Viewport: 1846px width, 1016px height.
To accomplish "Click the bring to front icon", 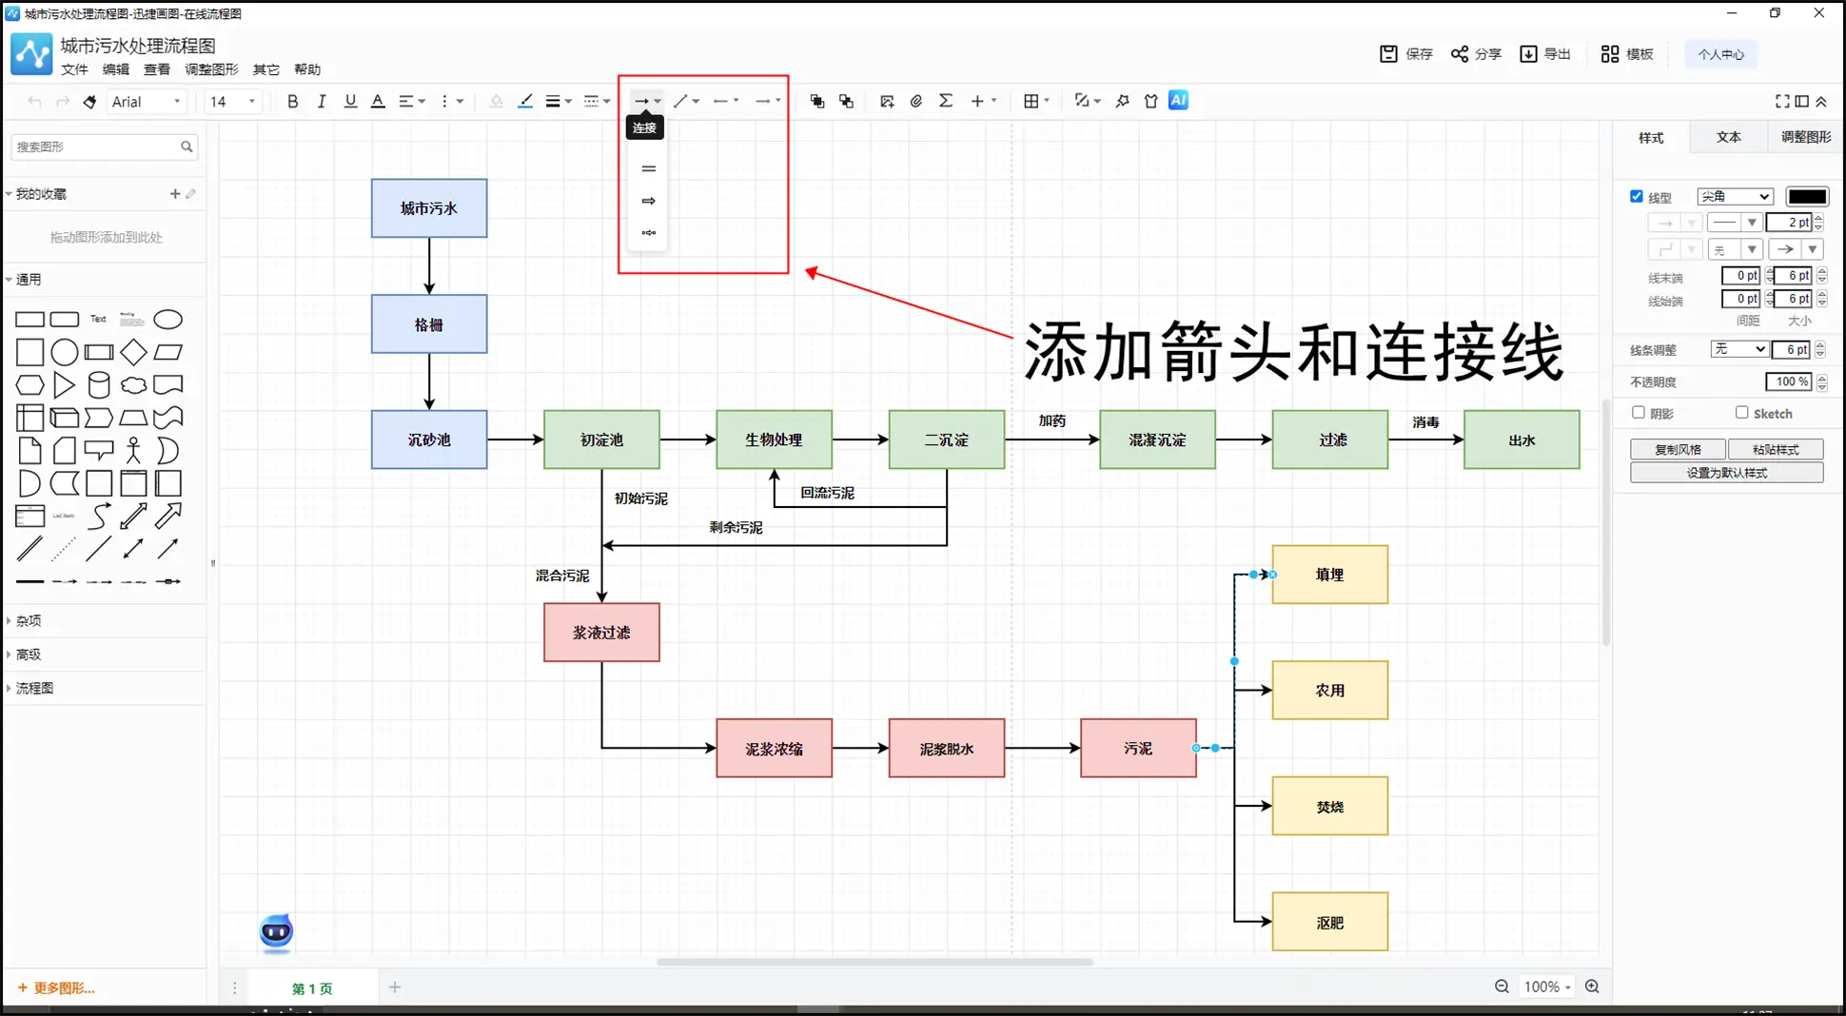I will (x=816, y=101).
